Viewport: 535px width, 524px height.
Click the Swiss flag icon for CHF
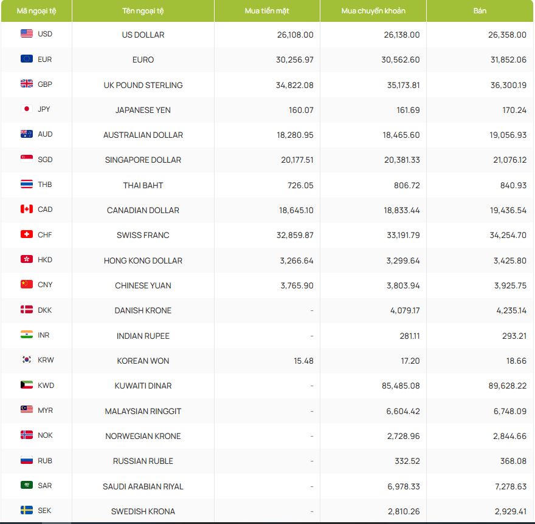coord(27,234)
